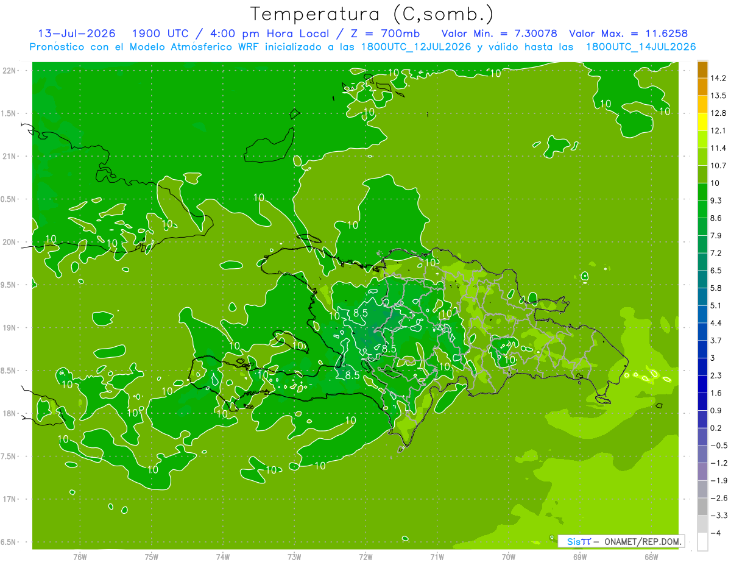Screen dimensions: 731x565
Task: Pick the purple swatch between -1.2 and -1.9
Action: point(702,472)
